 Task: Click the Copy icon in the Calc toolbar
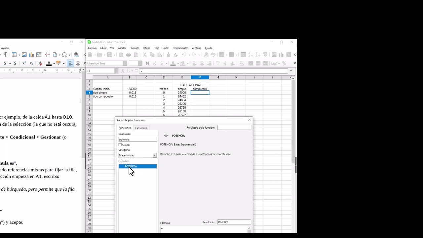tap(152, 55)
